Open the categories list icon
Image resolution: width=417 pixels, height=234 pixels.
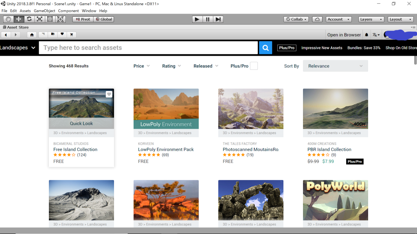[x=43, y=35]
